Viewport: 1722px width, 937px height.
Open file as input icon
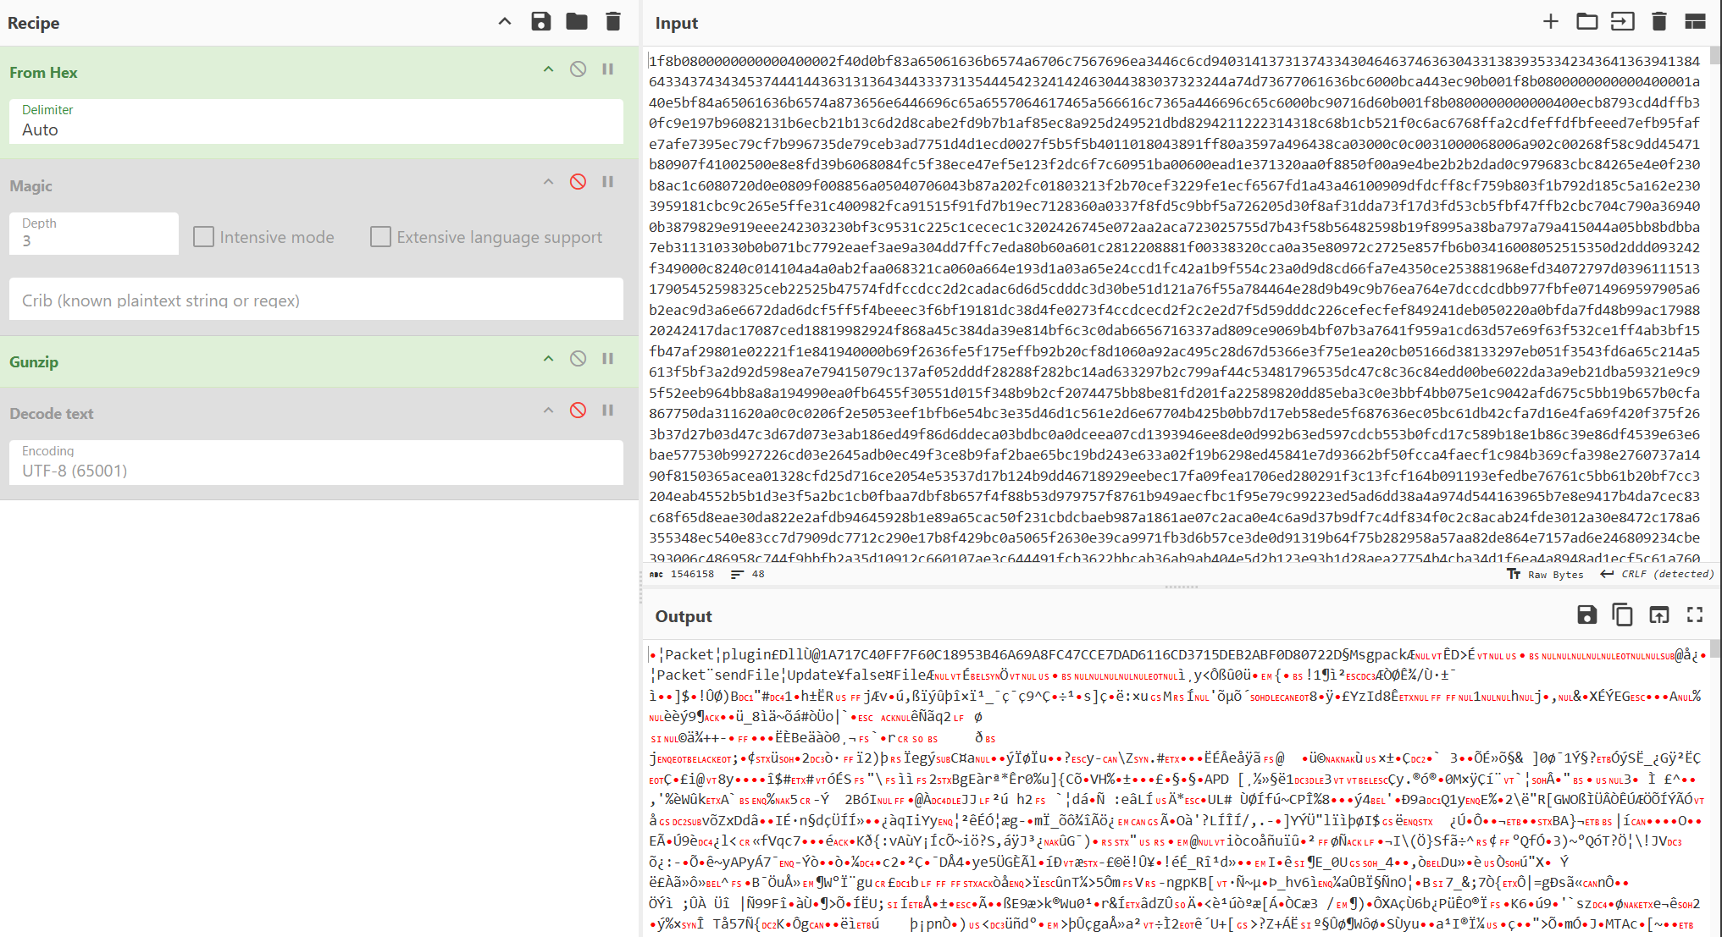click(x=1622, y=22)
